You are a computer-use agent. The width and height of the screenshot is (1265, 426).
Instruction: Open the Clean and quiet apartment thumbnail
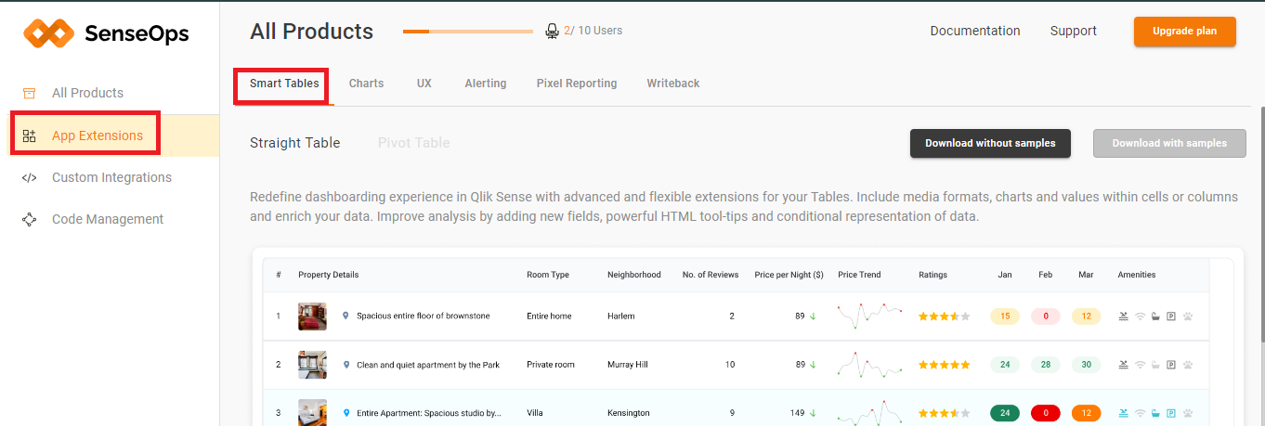point(312,365)
